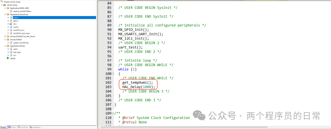The width and height of the screenshot is (331, 129).
Task: Switch to the Books tab
Action: coord(12,127)
